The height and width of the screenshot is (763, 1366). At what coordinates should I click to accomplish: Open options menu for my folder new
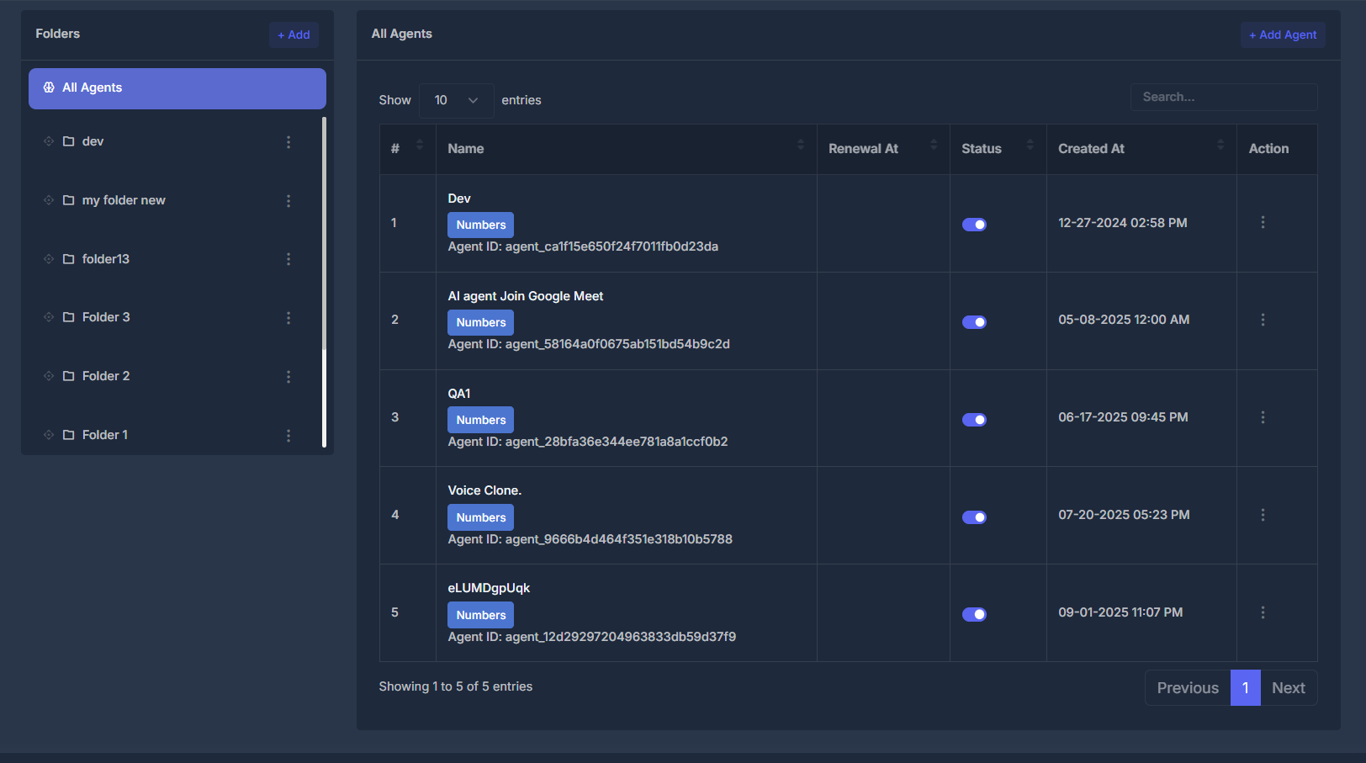(289, 201)
